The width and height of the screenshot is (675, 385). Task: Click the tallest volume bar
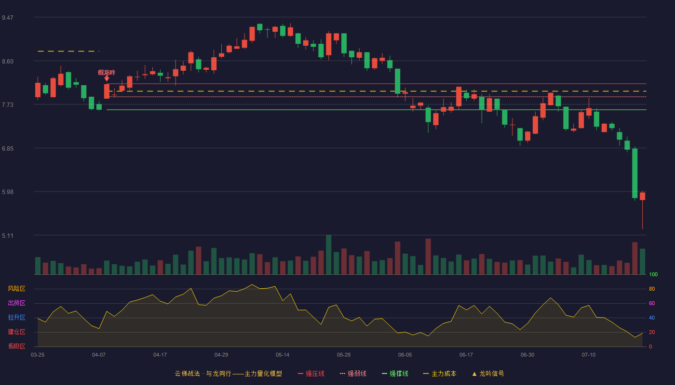[328, 255]
